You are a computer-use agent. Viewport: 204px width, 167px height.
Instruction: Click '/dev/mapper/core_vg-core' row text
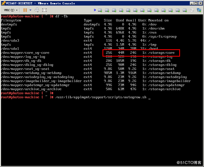click(25, 53)
